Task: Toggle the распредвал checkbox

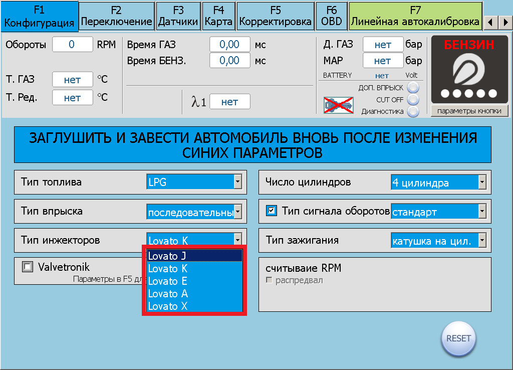Action: [x=269, y=280]
